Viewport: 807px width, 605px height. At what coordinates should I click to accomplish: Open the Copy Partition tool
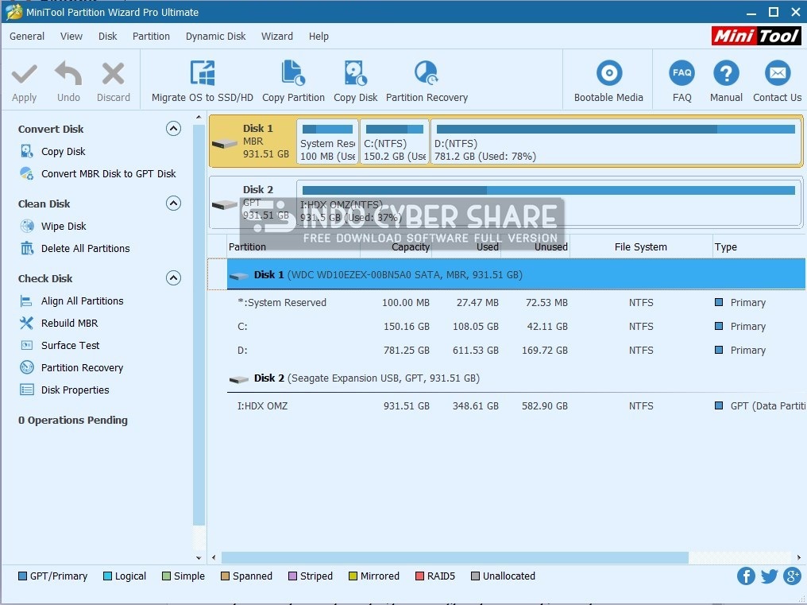293,83
